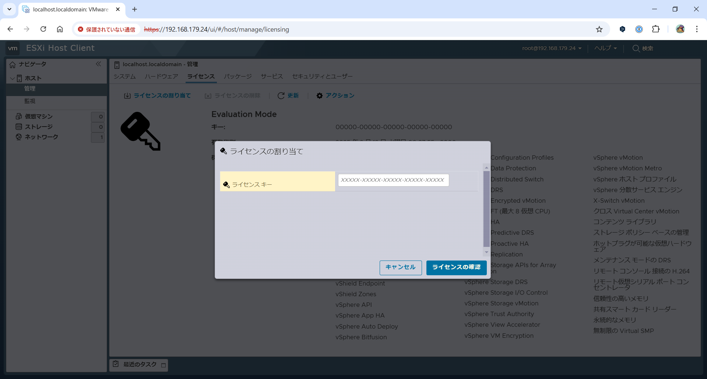Open a new browser tab

point(134,9)
